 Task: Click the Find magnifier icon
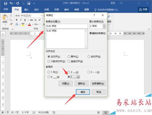109,16
